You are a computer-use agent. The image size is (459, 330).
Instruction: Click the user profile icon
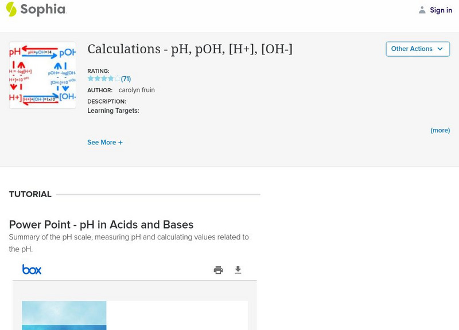(422, 10)
